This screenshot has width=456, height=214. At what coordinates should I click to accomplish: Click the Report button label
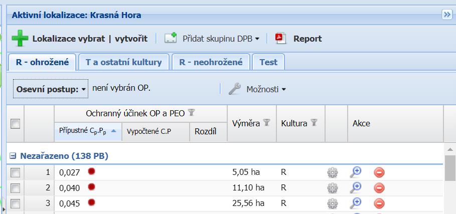[x=308, y=39]
